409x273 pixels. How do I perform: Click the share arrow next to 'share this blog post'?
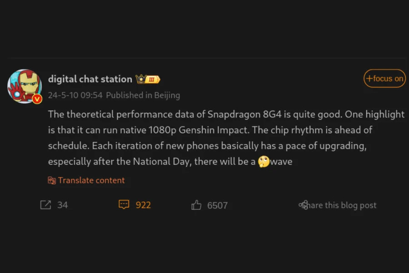pos(303,205)
